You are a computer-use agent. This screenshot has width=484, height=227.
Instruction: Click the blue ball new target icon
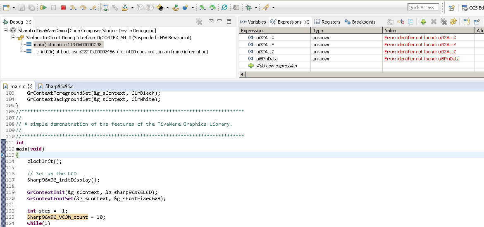(x=186, y=7)
